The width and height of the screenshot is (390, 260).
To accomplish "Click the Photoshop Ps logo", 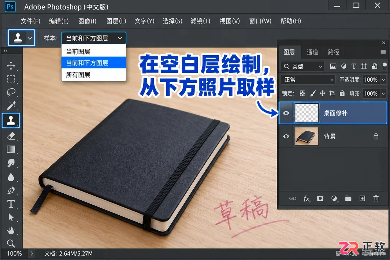I will (x=10, y=7).
